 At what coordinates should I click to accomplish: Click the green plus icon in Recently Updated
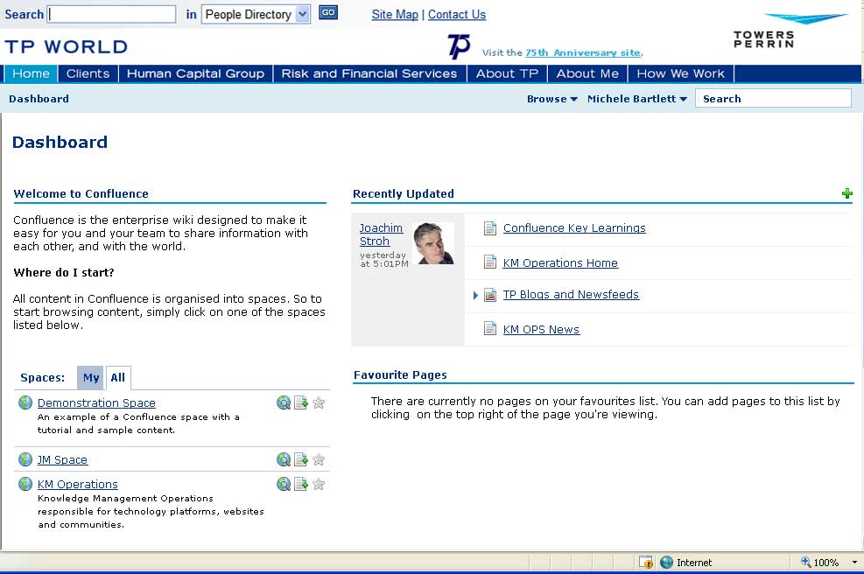point(846,193)
